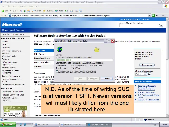Click the page scrollbar up arrow
The image size is (169, 127).
coord(167,19)
